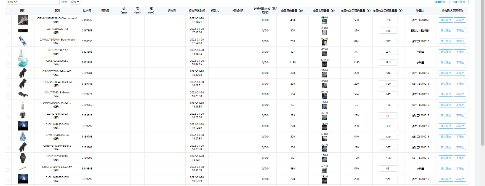Viewport: 485px width, 186px height.
Task: Check the row checkbox for CJJT114408201AZ
Action: pyautogui.click(x=8, y=32)
